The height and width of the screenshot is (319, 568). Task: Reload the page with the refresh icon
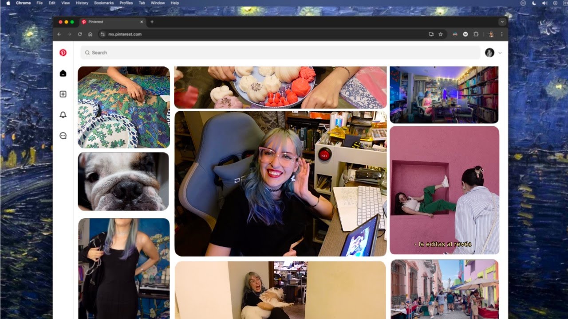pyautogui.click(x=80, y=34)
